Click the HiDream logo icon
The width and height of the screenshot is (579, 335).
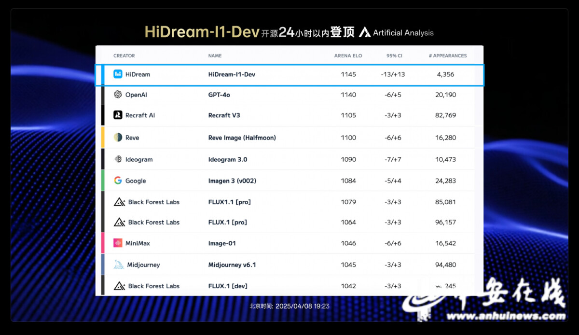118,74
